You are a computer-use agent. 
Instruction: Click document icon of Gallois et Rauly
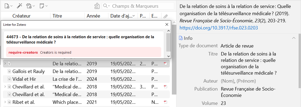(9, 71)
